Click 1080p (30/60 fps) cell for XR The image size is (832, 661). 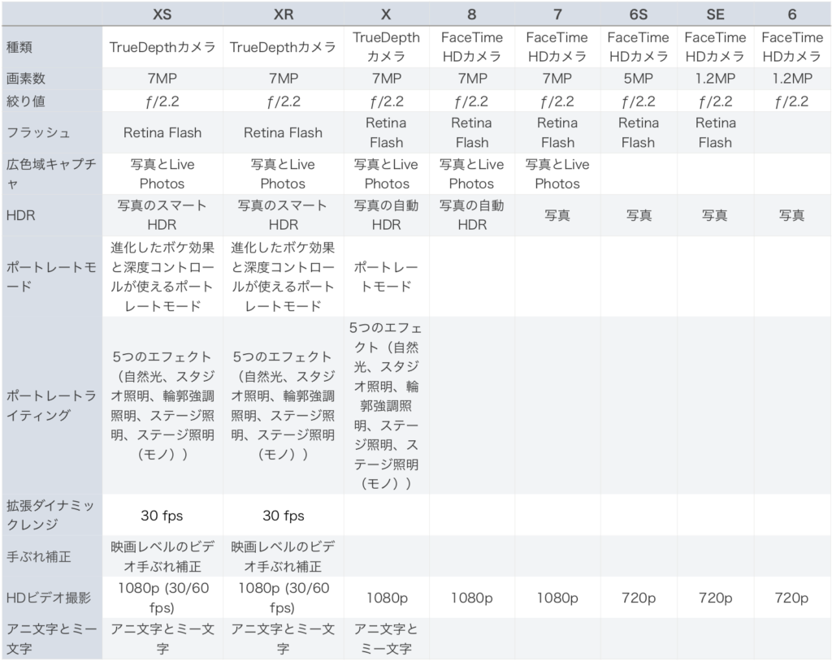click(284, 598)
